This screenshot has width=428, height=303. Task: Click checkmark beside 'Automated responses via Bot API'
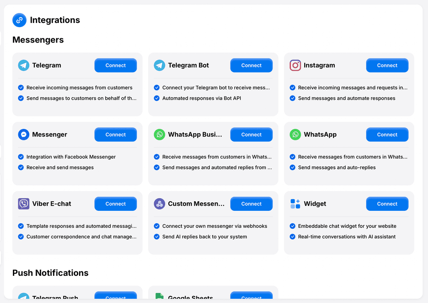(157, 98)
